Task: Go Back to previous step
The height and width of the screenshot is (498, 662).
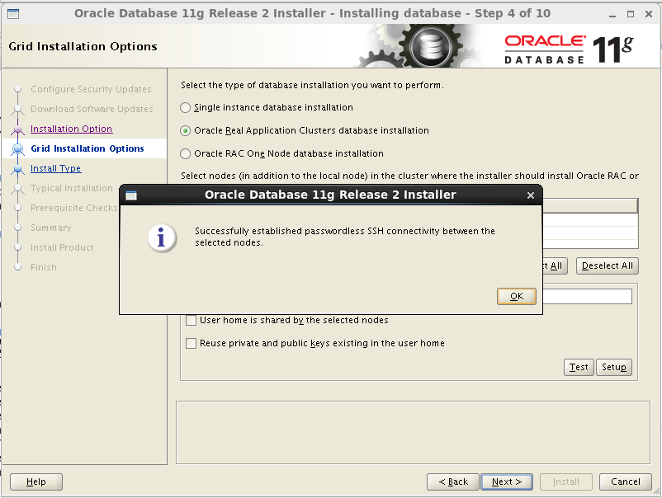Action: (x=453, y=482)
